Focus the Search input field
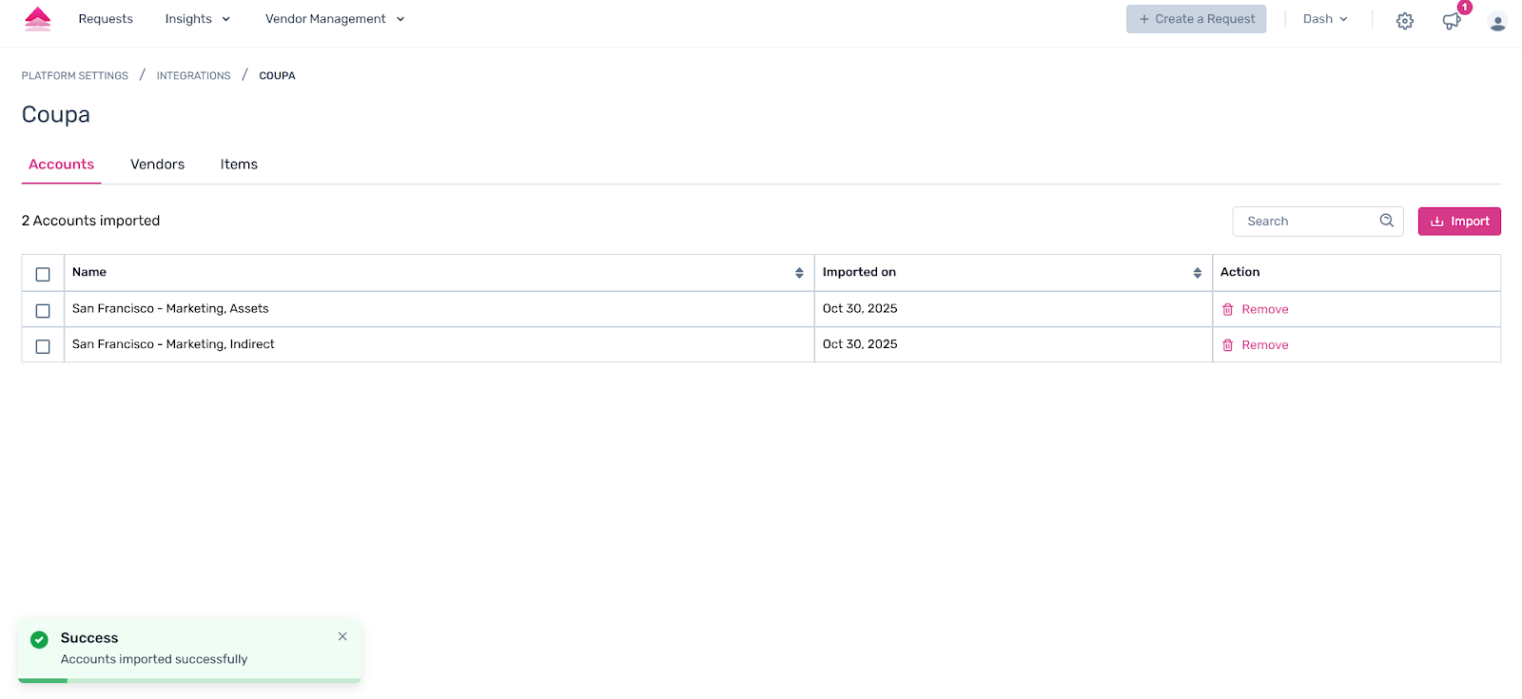 tap(1317, 222)
